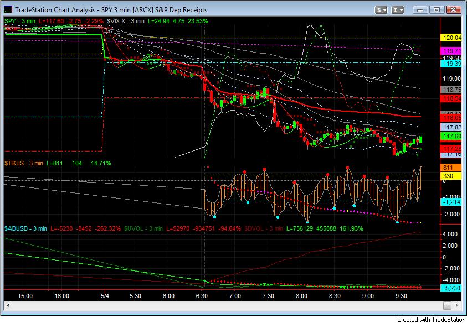Image resolution: width=467 pixels, height=323 pixels.
Task: Click the yellow 120.04 price marker
Action: tap(450, 38)
